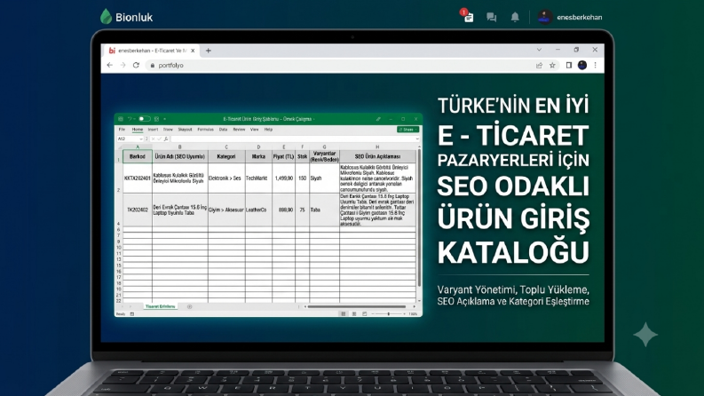This screenshot has width=704, height=396.
Task: Add a new sheet with plus icon
Action: (x=189, y=306)
